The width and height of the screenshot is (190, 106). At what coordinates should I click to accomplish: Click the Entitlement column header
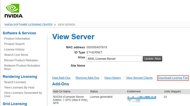(x=144, y=92)
